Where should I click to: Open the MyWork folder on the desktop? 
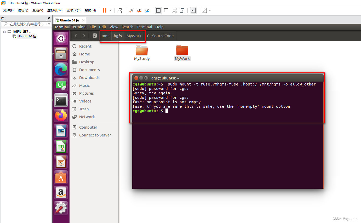point(182,51)
